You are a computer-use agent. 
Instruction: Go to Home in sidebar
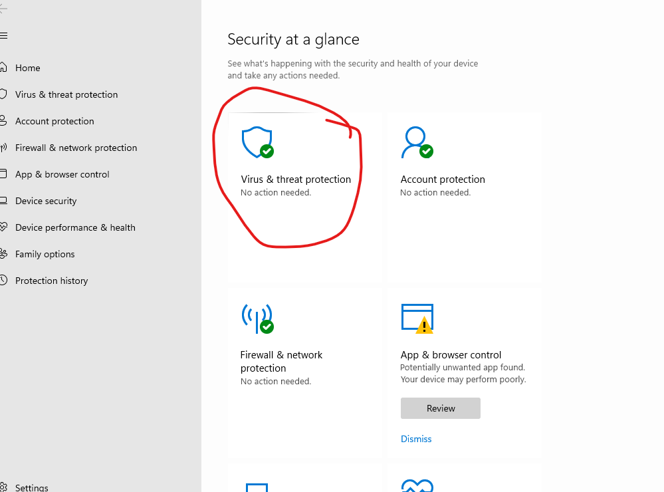click(x=27, y=68)
